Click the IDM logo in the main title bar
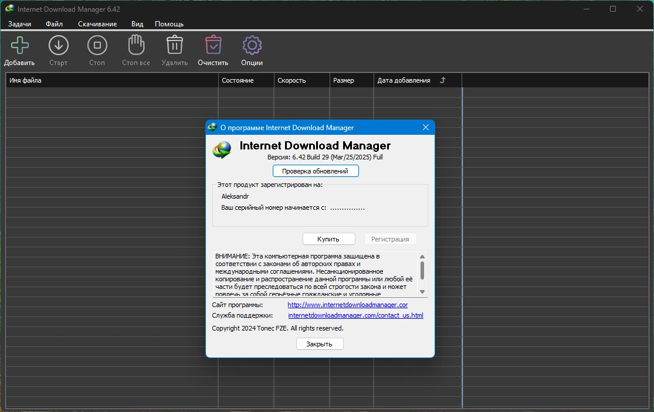Screen dimensions: 654x412 click(x=9, y=9)
